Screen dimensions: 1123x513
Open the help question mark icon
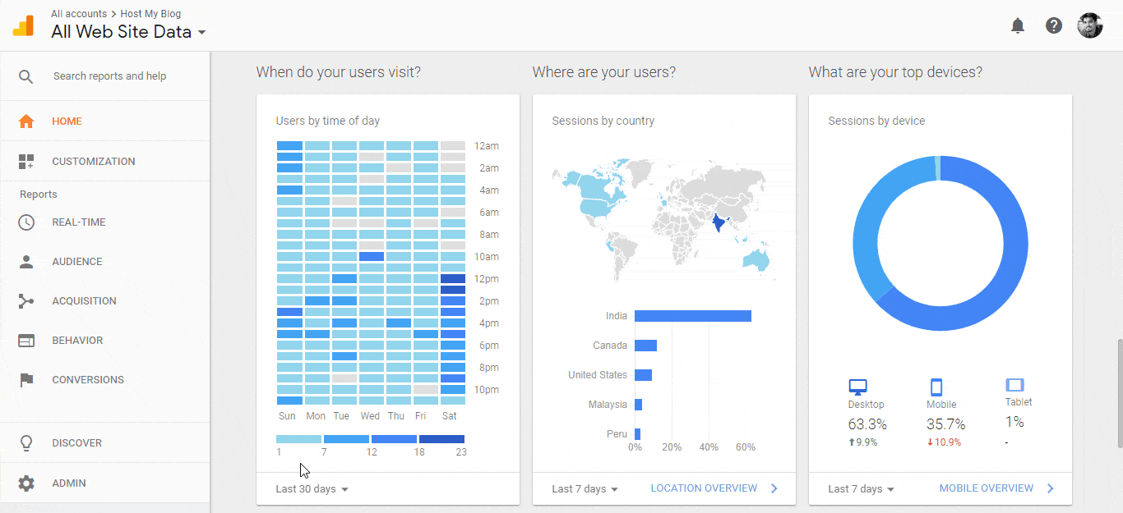pyautogui.click(x=1054, y=25)
